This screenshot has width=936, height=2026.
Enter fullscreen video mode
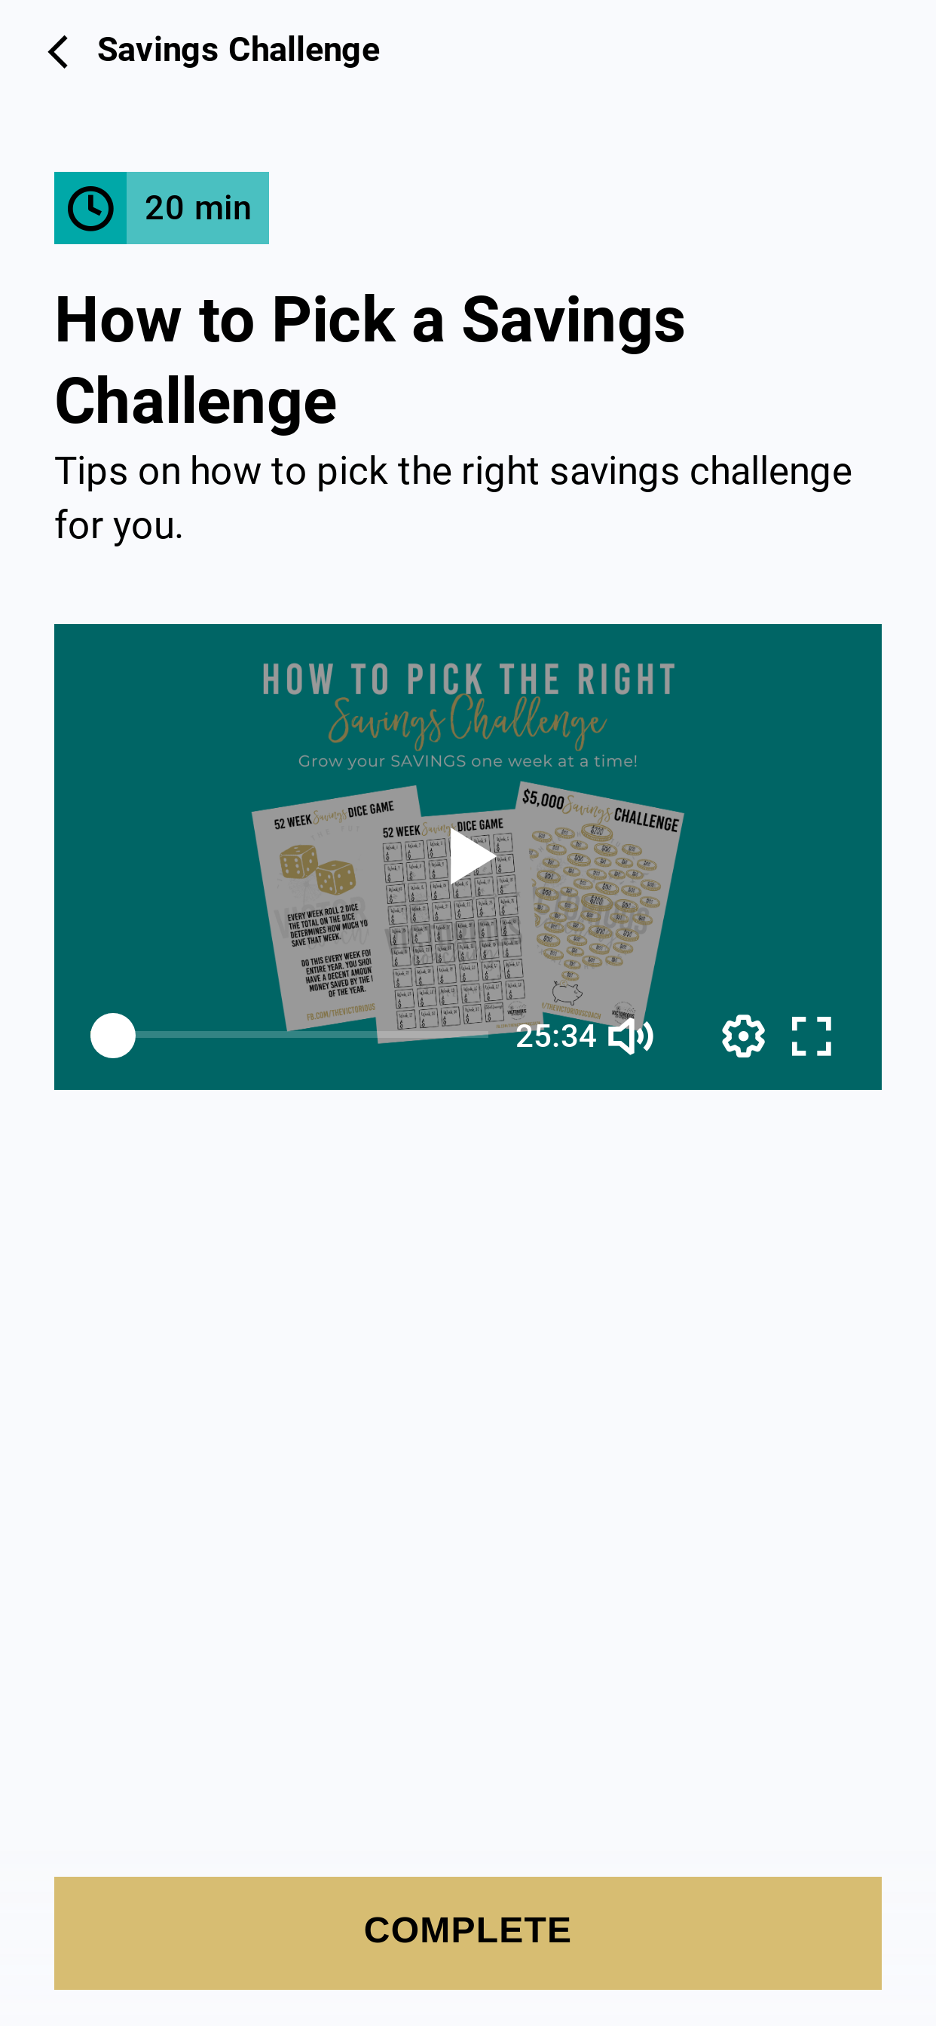[811, 1036]
